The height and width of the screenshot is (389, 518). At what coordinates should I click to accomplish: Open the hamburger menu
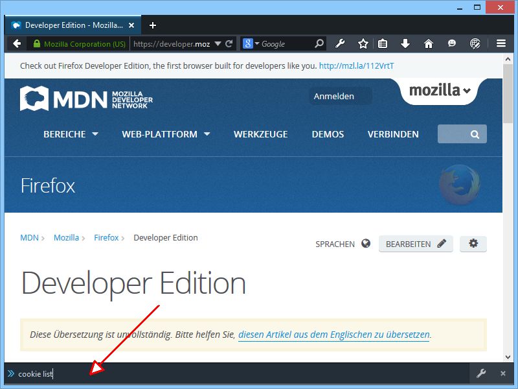pyautogui.click(x=501, y=43)
